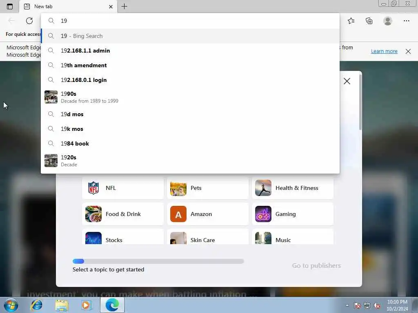The image size is (418, 313).
Task: Close the New tab tab
Action: coord(111,7)
